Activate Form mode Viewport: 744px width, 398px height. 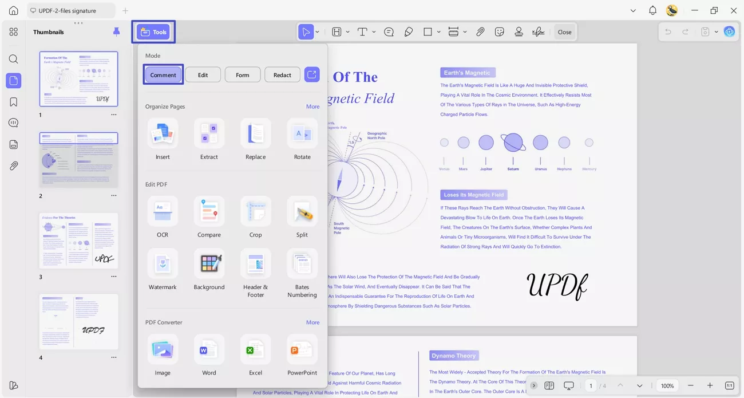click(x=242, y=74)
